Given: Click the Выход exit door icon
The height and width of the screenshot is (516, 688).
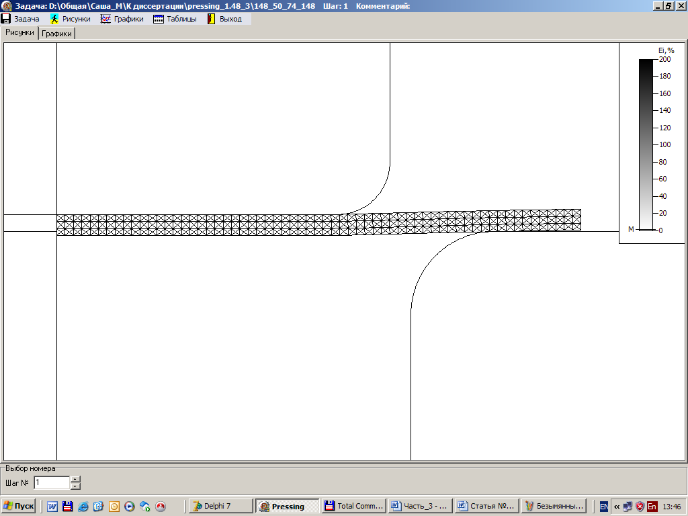Looking at the screenshot, I should pyautogui.click(x=211, y=19).
